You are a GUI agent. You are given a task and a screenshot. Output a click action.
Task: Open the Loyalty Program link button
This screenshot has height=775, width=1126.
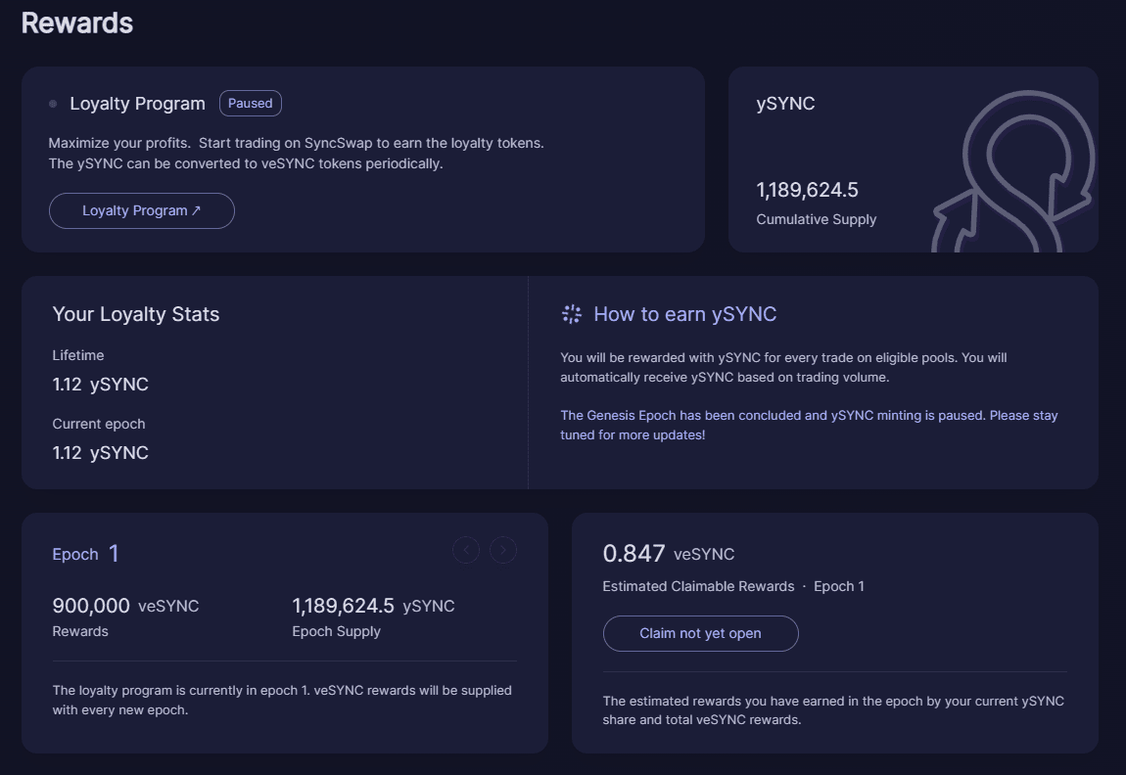click(141, 209)
